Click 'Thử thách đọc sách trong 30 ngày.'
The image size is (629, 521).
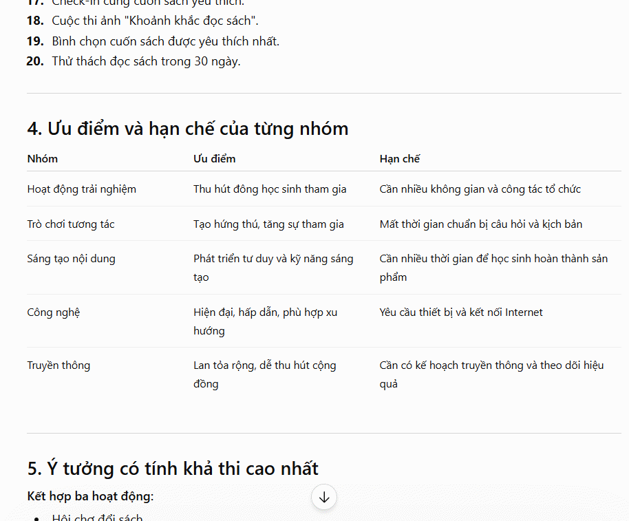coord(146,61)
